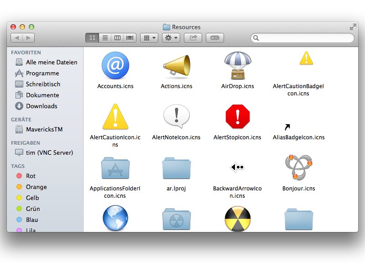Click the Accounts.icns file name
Image resolution: width=365 pixels, height=274 pixels.
(x=115, y=86)
